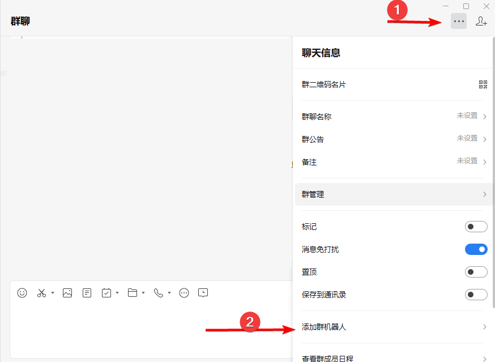
Task: Turn off 消息免打扰 switch
Action: [x=476, y=249]
